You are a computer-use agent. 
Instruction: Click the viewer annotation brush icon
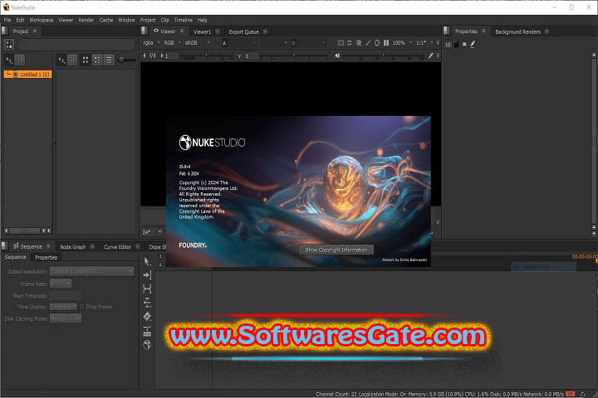tap(430, 56)
